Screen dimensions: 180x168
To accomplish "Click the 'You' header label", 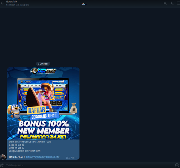I will [x=84, y=4].
